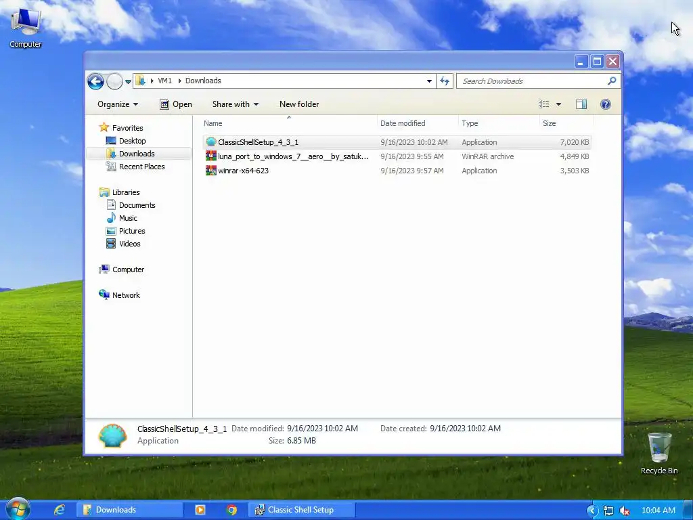693x520 pixels.
Task: Select Network in navigation pane
Action: coord(119,295)
